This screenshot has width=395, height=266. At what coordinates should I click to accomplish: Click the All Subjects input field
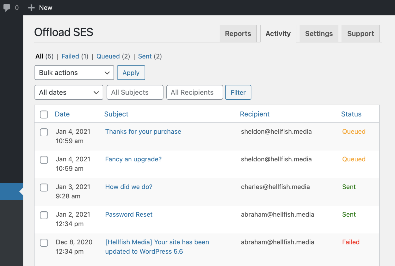(x=135, y=92)
